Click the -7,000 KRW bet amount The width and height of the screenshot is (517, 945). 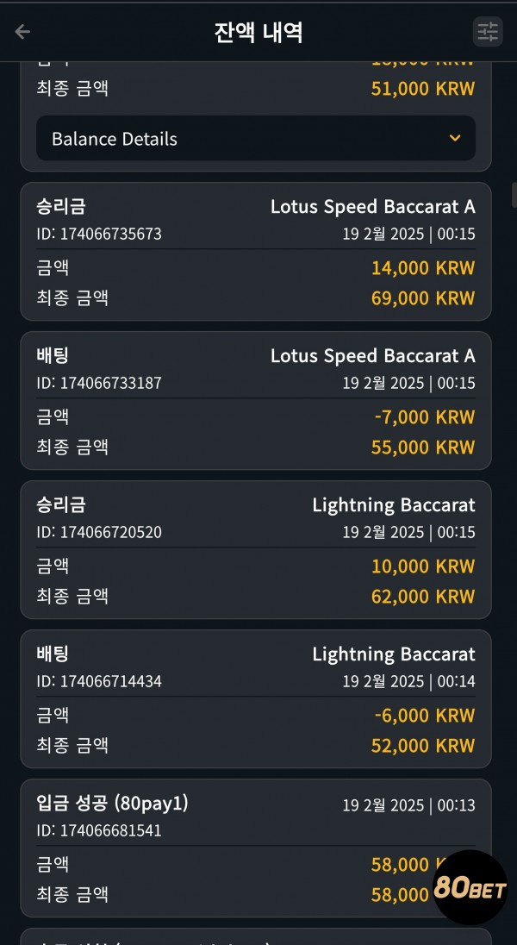425,417
